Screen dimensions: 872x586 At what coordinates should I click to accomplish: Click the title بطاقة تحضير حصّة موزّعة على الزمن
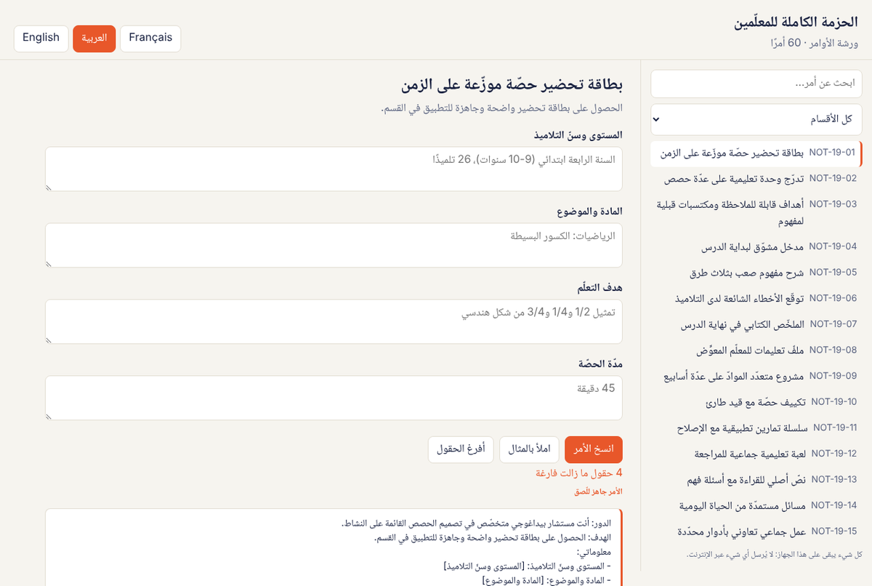pos(512,85)
